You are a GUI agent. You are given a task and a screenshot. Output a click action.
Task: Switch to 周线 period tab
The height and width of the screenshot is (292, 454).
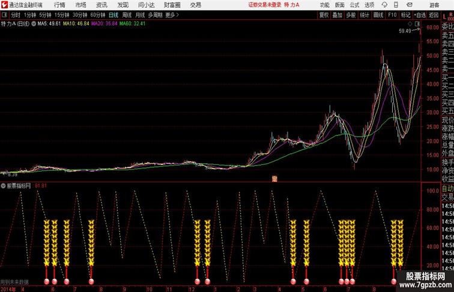pos(127,15)
